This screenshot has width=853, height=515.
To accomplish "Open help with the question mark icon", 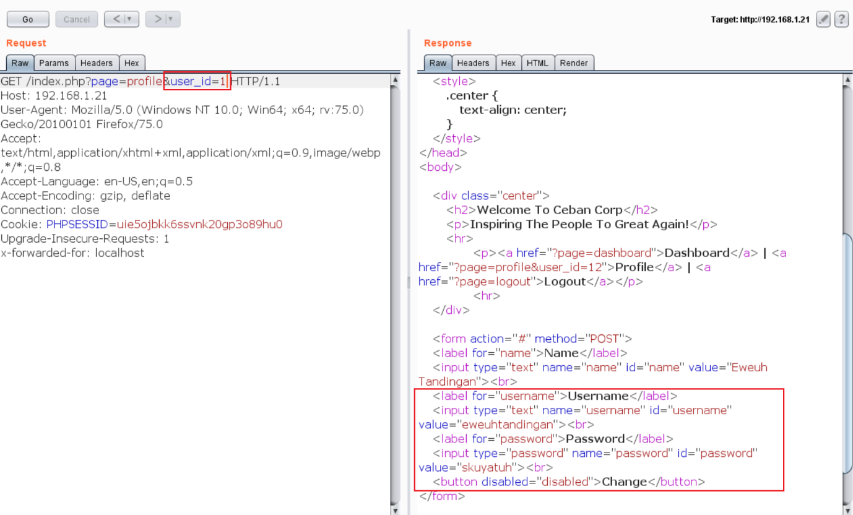I will click(841, 19).
